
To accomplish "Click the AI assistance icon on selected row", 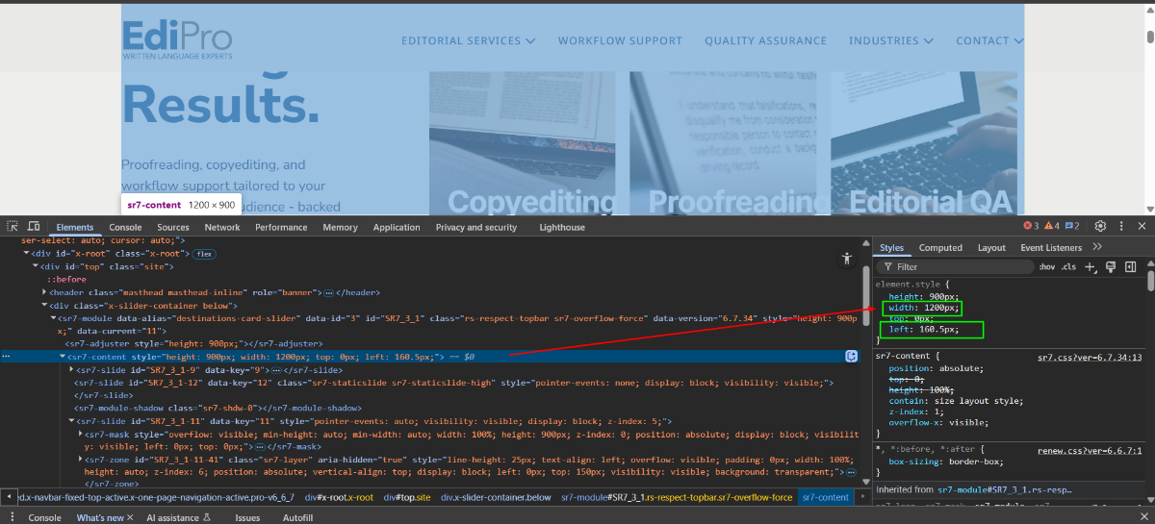I will tap(852, 356).
